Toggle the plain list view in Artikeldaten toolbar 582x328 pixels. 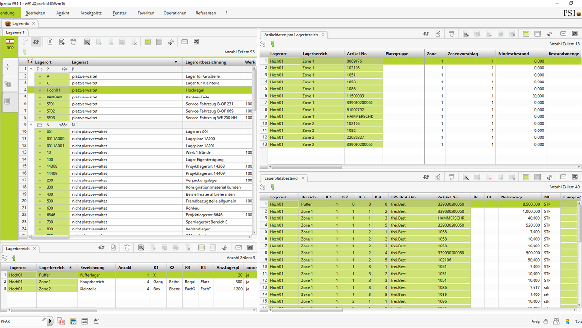click(x=538, y=33)
